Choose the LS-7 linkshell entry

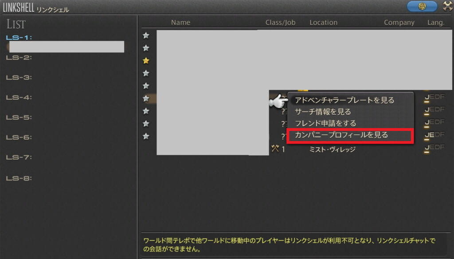(19, 157)
